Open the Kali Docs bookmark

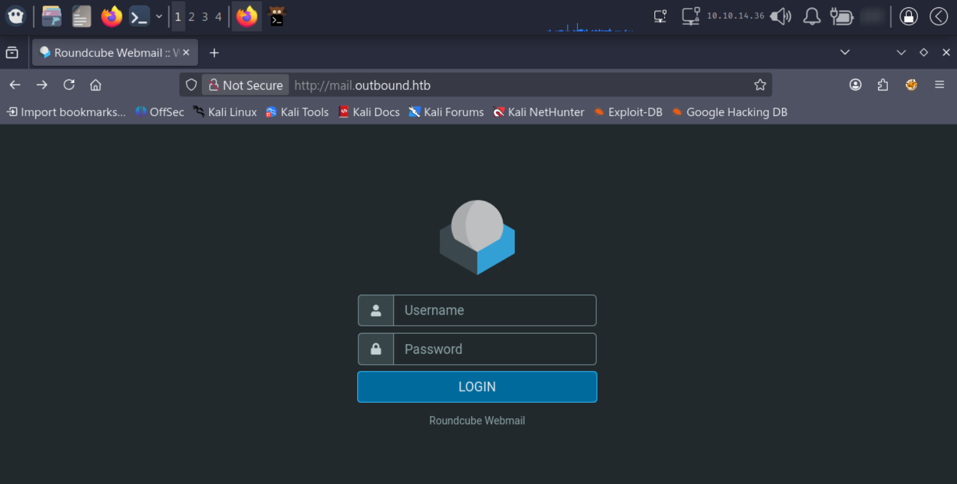click(x=369, y=112)
